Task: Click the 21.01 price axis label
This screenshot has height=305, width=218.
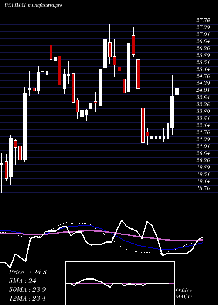Action: click(203, 146)
